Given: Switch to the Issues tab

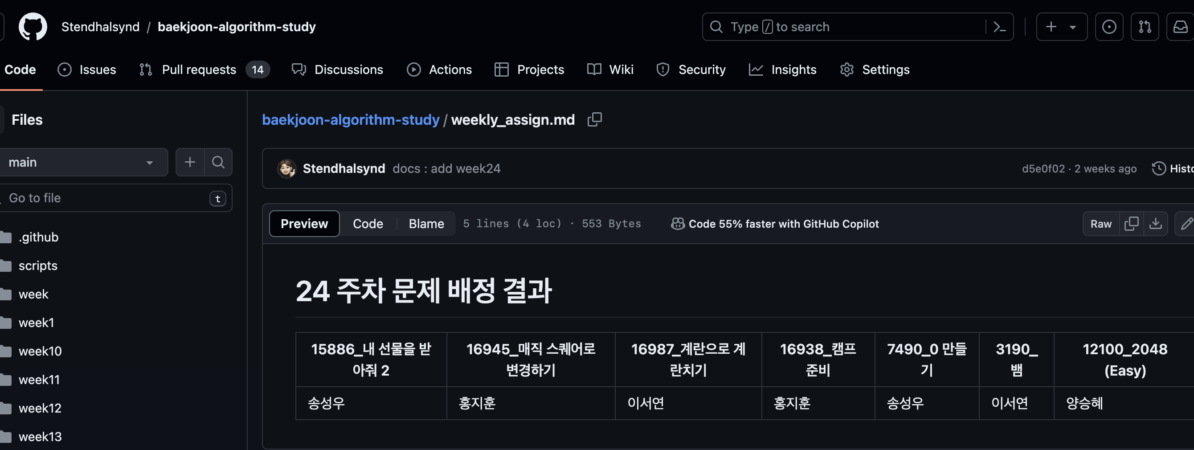Looking at the screenshot, I should coord(87,70).
